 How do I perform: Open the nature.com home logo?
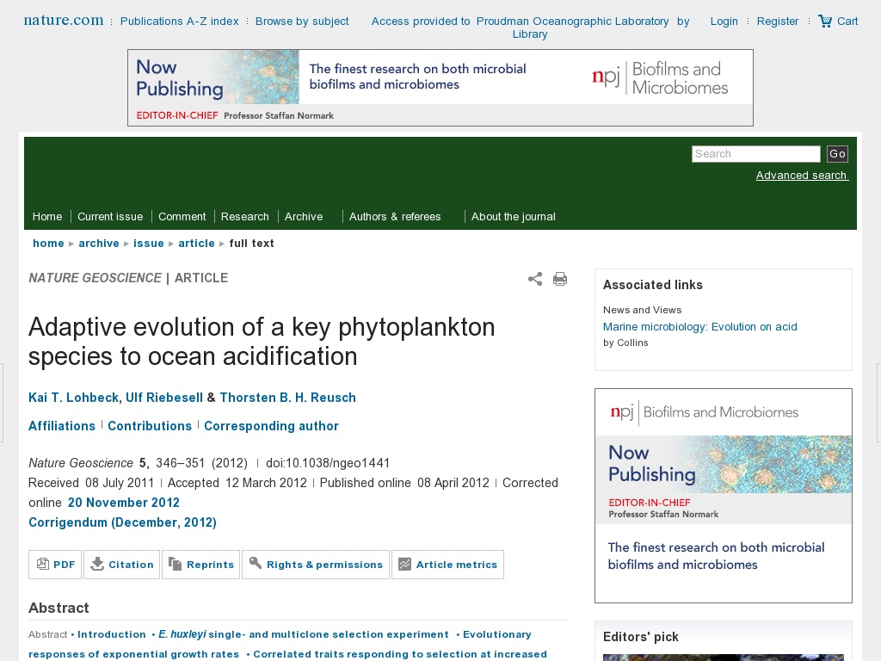pyautogui.click(x=64, y=21)
